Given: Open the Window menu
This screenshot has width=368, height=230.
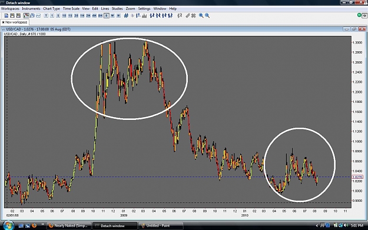Looking at the screenshot, I should click(x=160, y=9).
